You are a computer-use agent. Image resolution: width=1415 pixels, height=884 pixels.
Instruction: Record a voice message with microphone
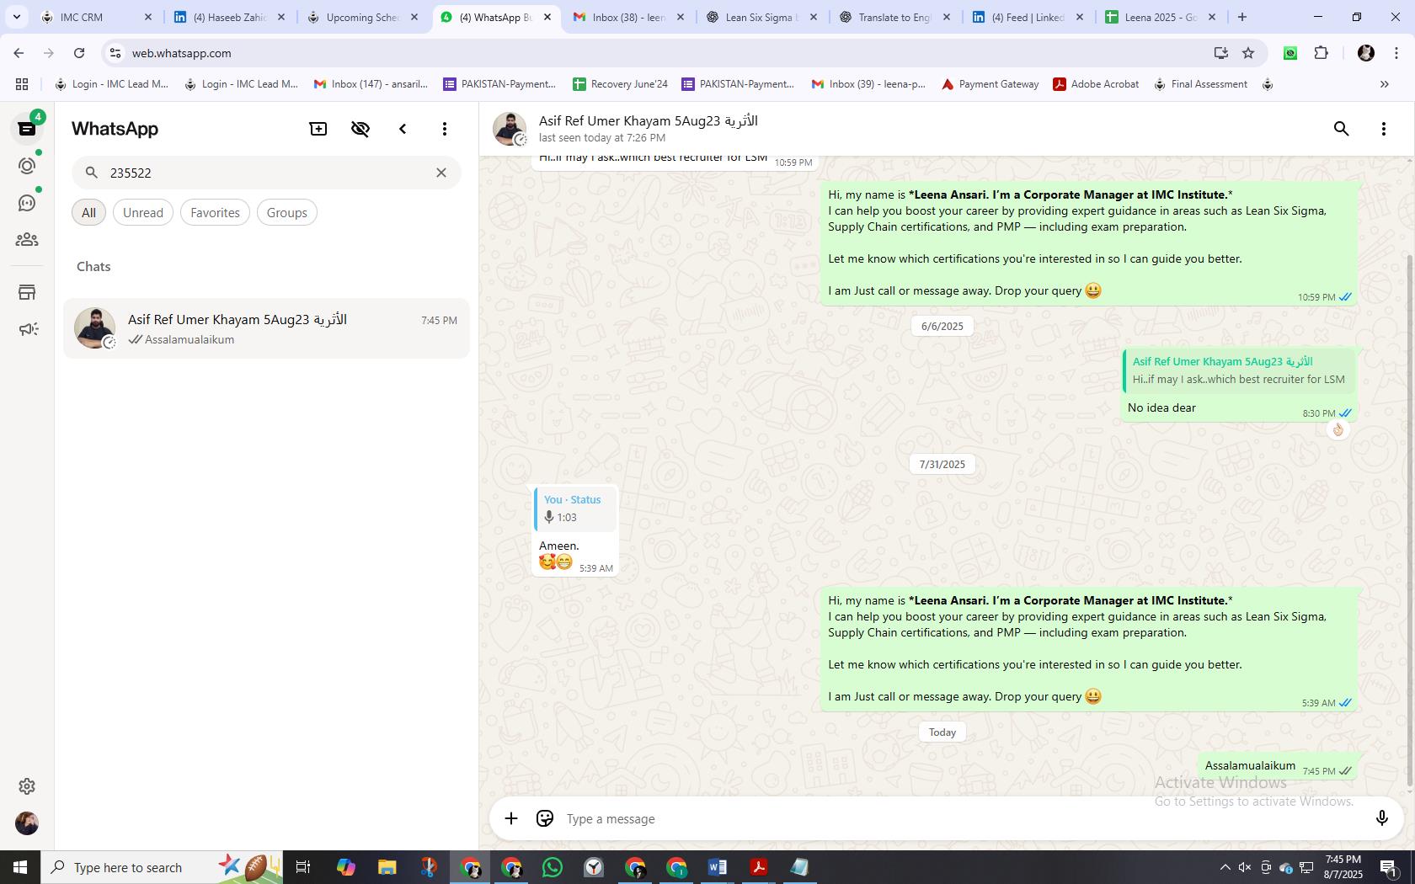(1381, 818)
